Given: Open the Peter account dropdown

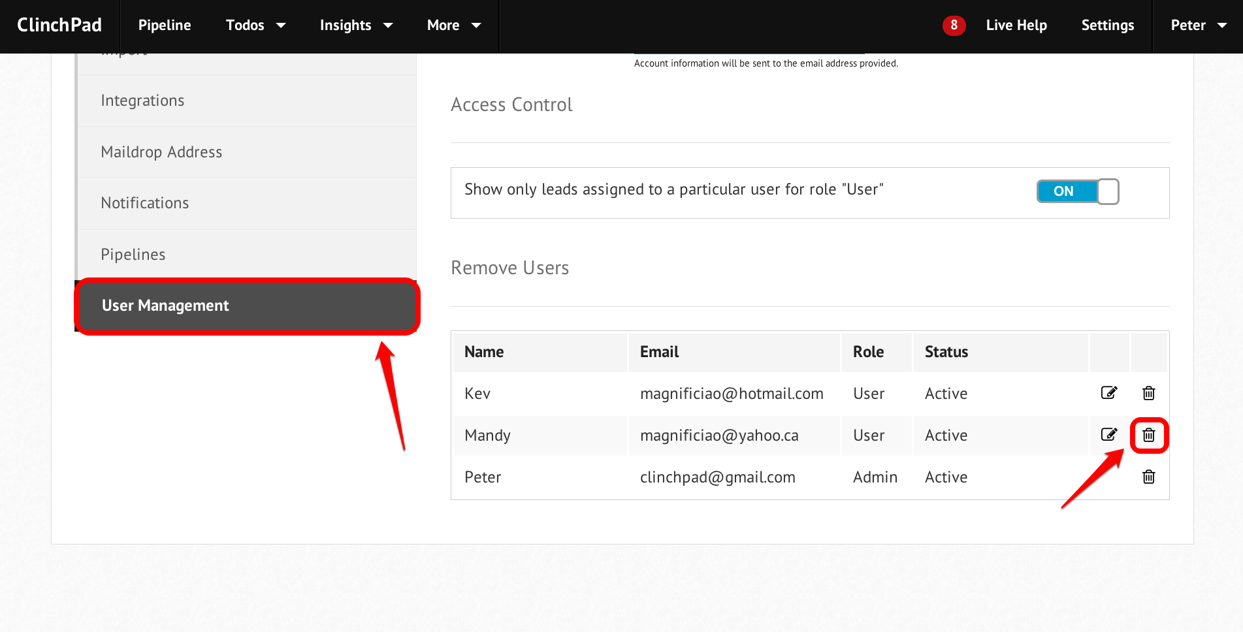Looking at the screenshot, I should [x=1199, y=25].
